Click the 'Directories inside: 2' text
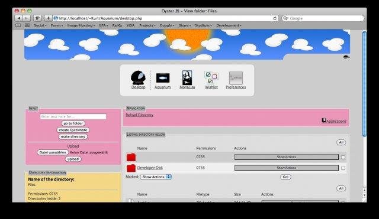 tap(44, 199)
